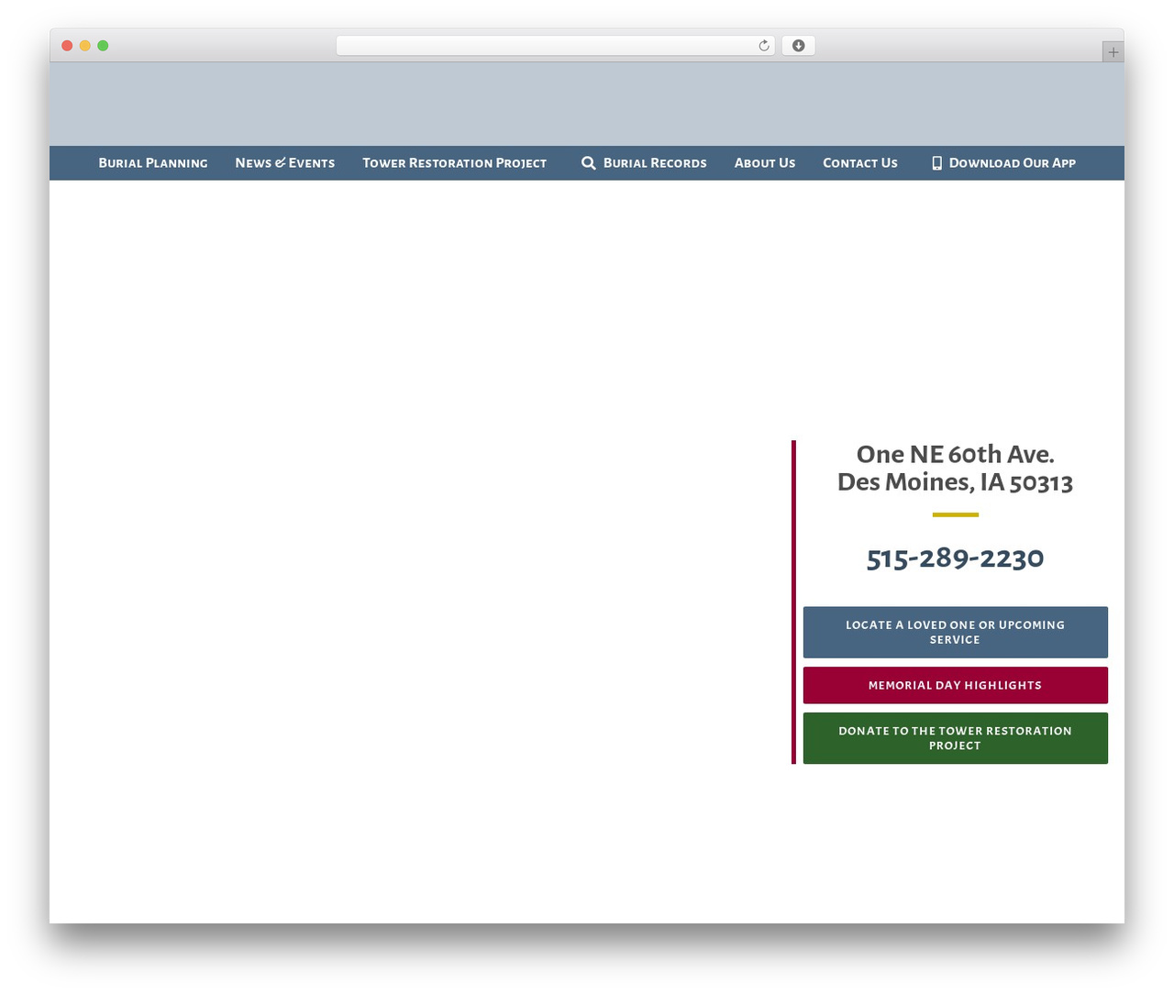Minimize the window with the yellow button
This screenshot has width=1174, height=994.
pos(84,46)
